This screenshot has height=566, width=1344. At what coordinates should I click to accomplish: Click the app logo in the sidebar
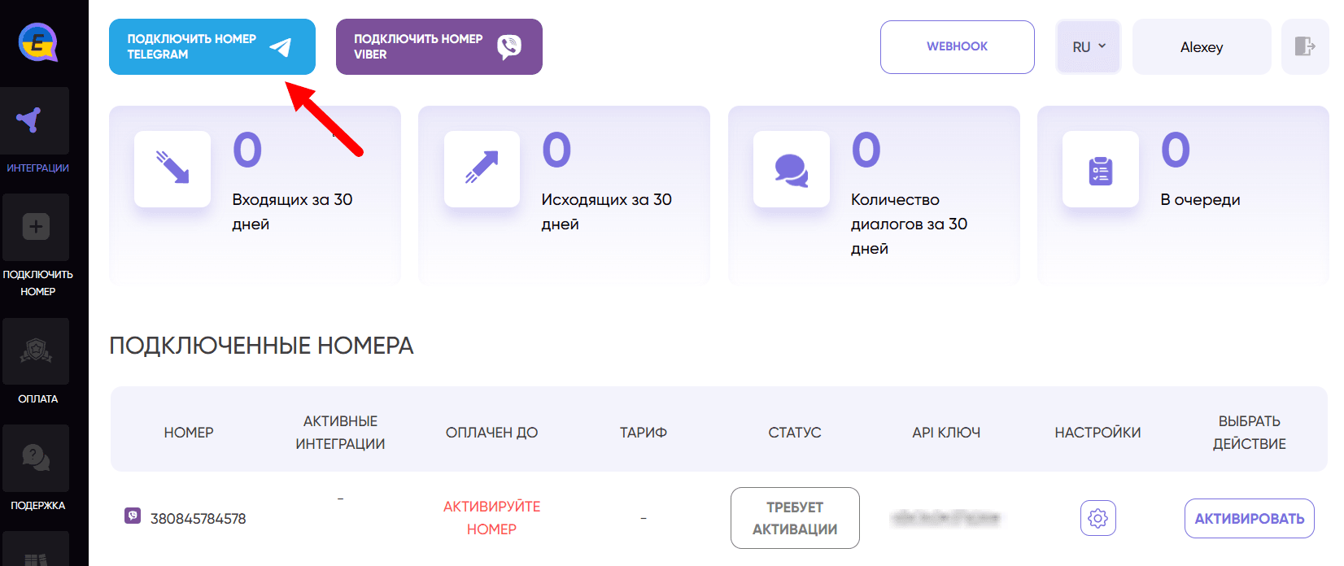37,41
